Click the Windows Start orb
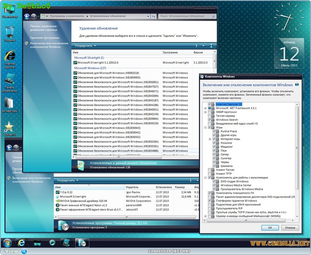Viewport: 311px width, 255px height. 7,242
